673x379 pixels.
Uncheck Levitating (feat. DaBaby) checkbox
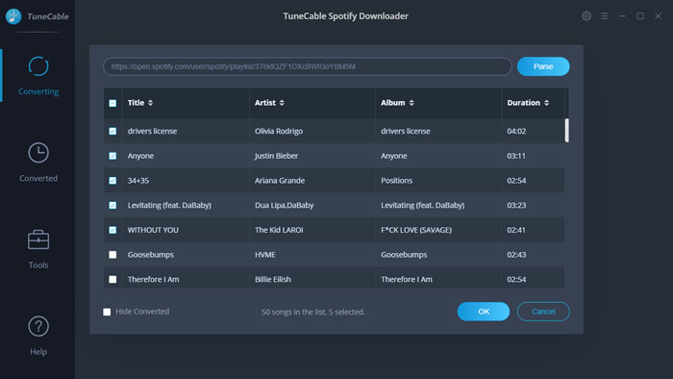point(112,205)
